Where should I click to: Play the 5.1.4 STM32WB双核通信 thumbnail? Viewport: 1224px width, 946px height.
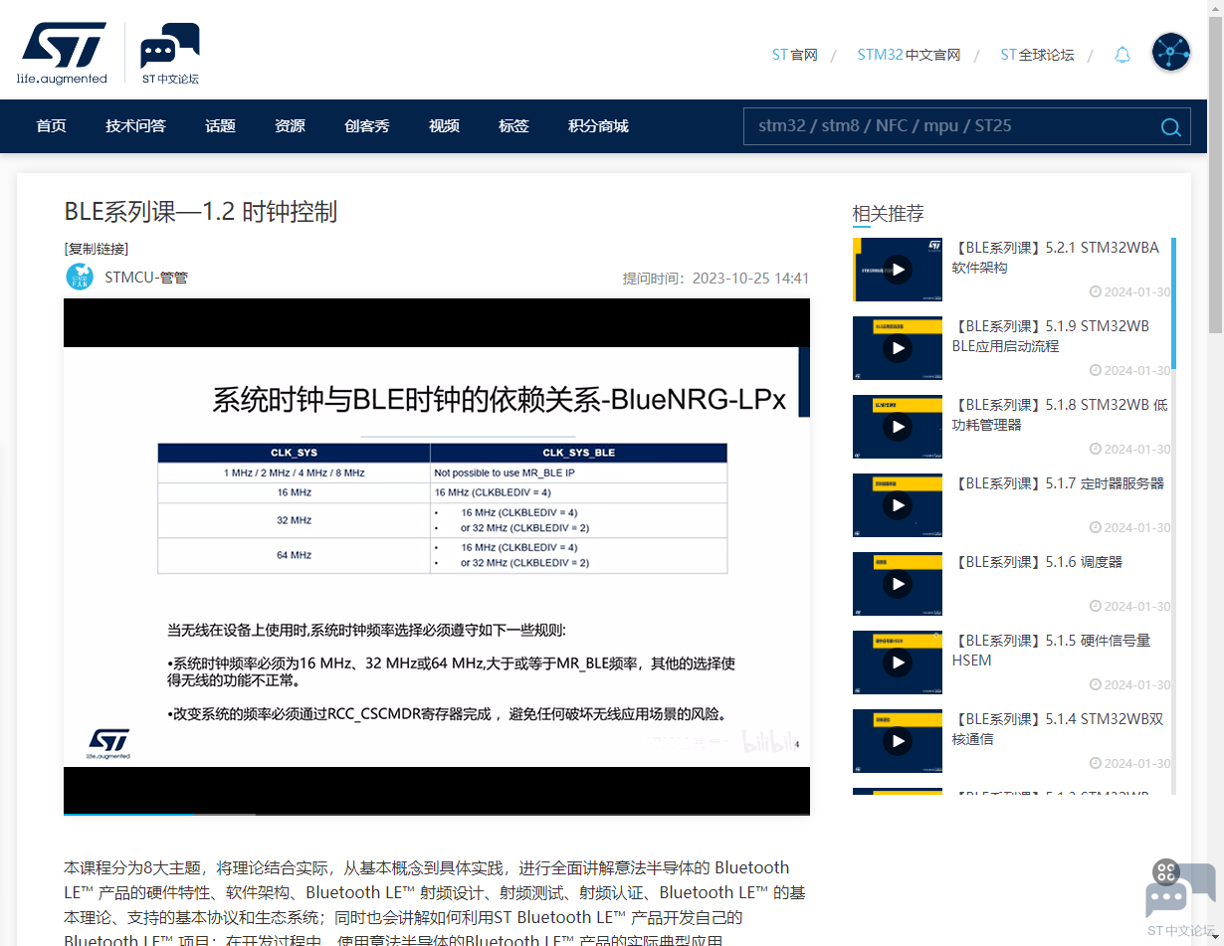[898, 741]
